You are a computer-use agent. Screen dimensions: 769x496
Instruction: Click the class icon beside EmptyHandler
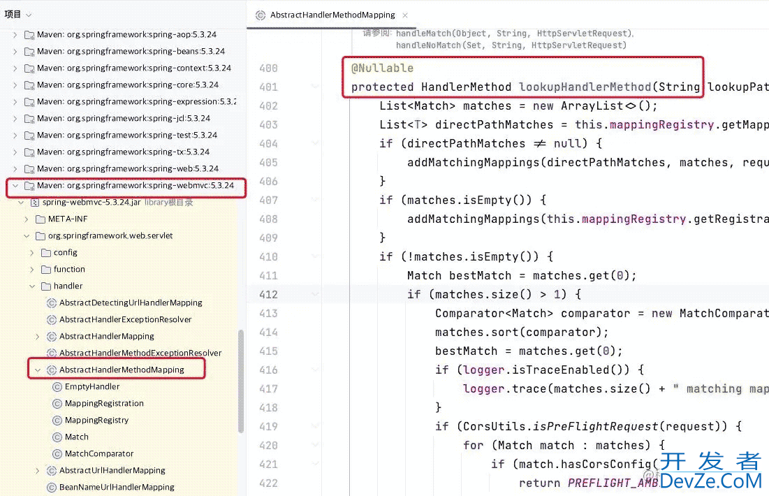57,386
